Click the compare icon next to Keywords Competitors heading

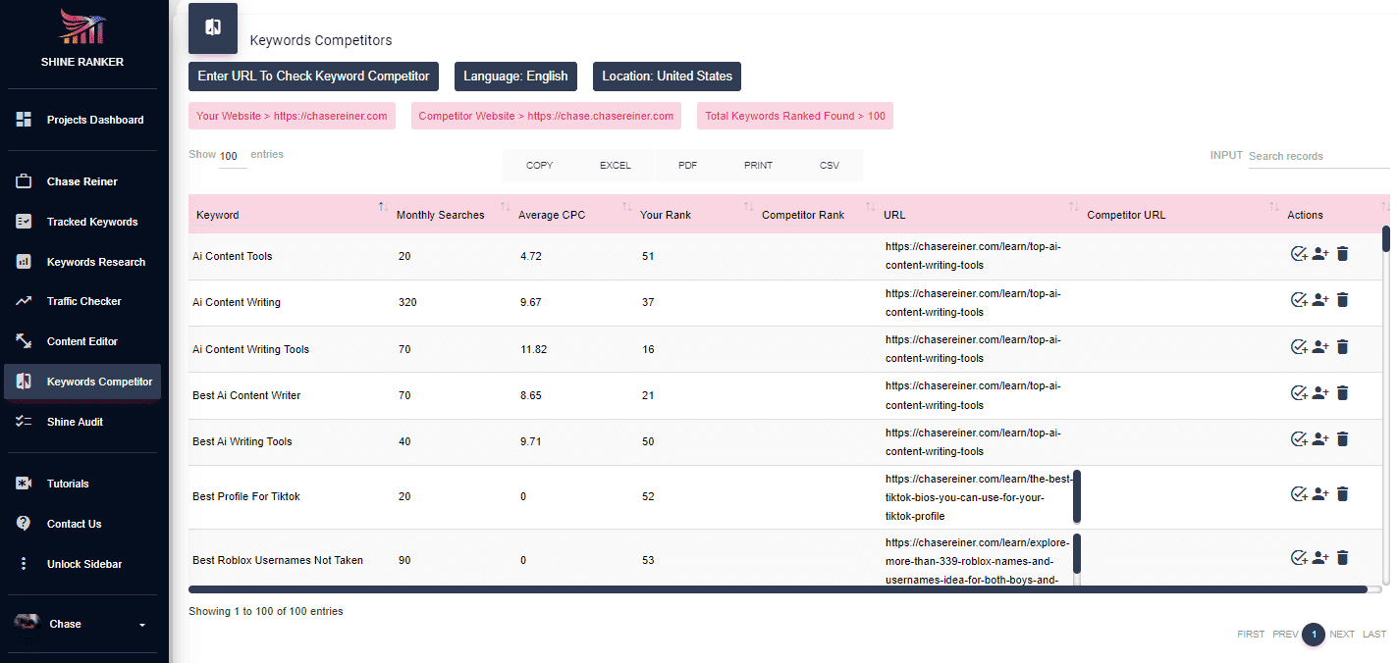pyautogui.click(x=213, y=27)
